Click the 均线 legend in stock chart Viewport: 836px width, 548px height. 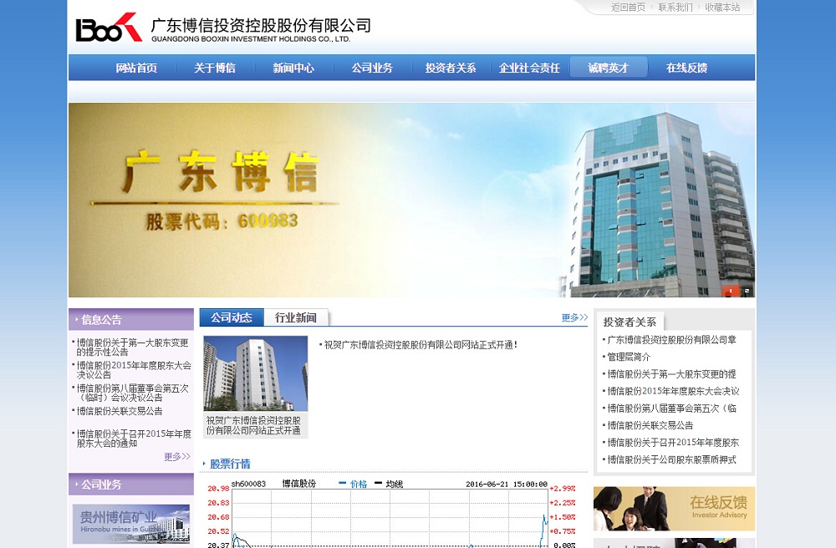[390, 484]
